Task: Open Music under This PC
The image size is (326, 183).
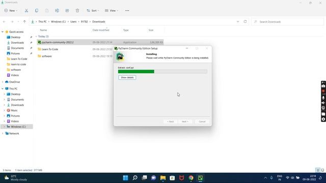Action: pos(14,110)
